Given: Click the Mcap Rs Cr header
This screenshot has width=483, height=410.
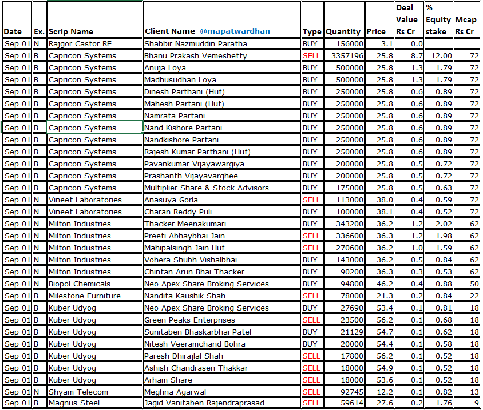Looking at the screenshot, I should click(x=466, y=19).
